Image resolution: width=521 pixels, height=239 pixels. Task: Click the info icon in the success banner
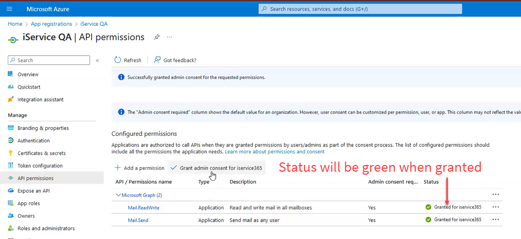point(121,77)
